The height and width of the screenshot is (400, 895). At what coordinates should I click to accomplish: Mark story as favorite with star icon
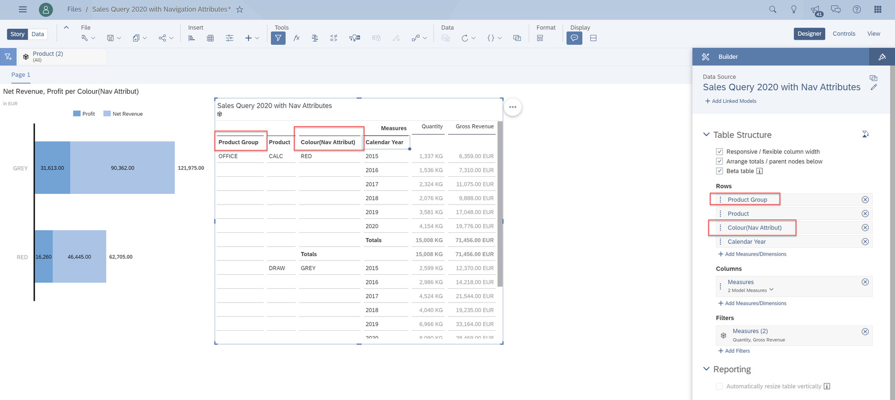pyautogui.click(x=240, y=9)
